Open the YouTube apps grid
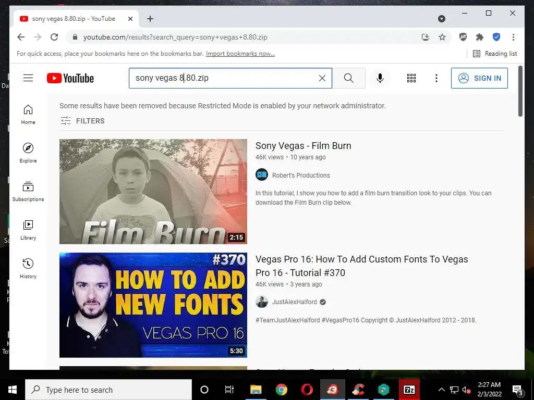Screen dimensions: 534x400 point(411,78)
